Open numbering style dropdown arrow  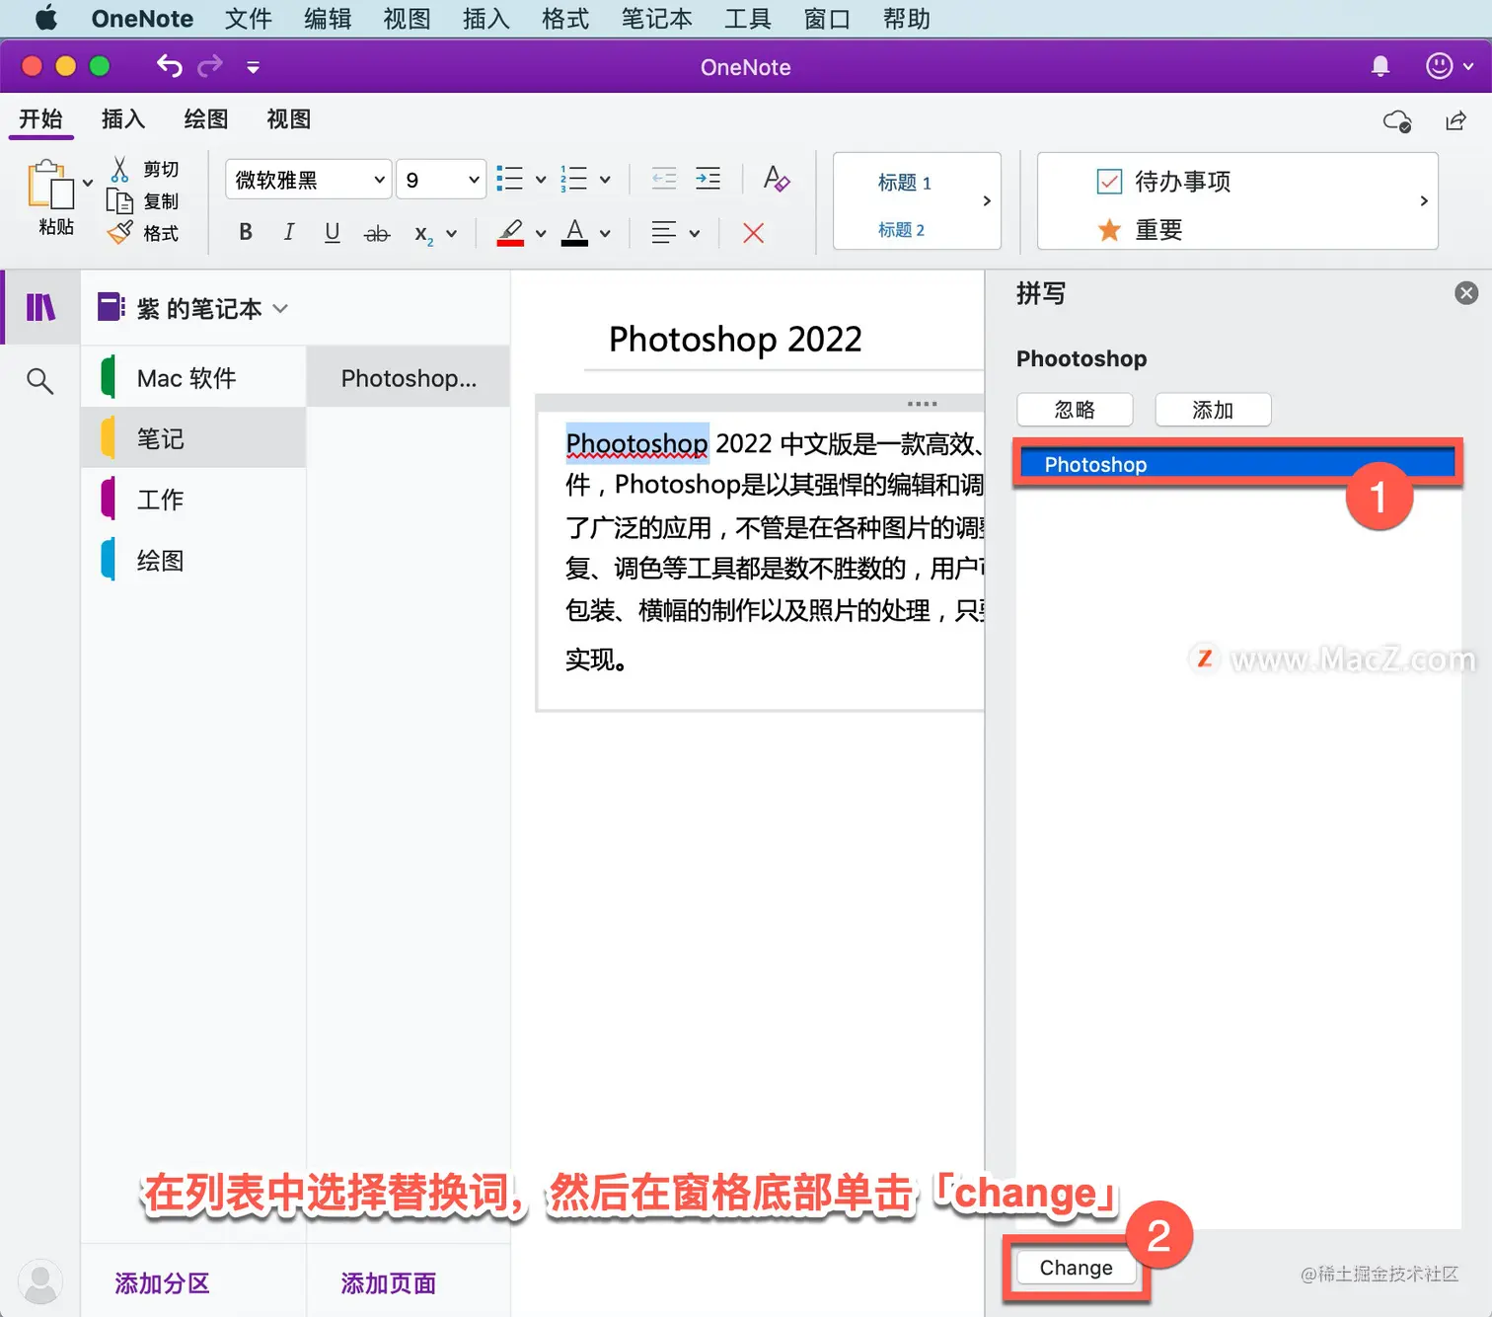605,180
